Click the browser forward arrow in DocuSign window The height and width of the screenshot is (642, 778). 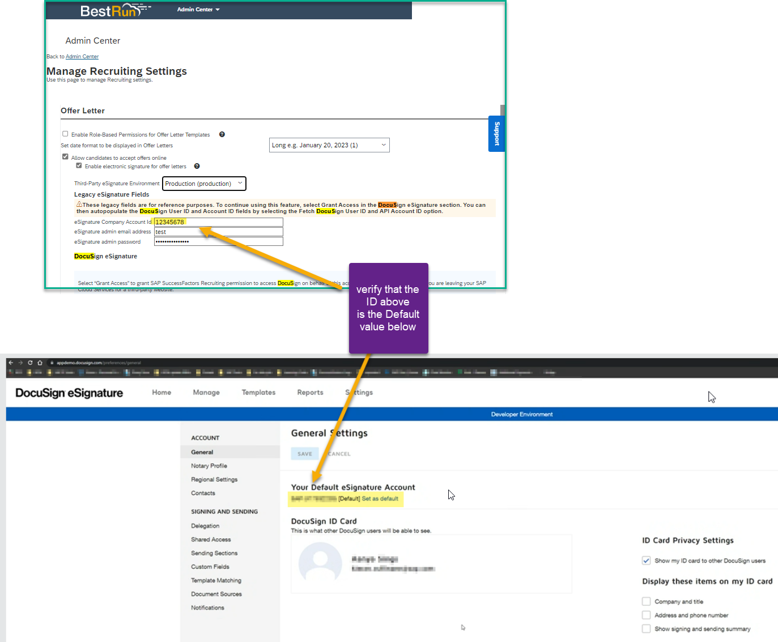[20, 363]
